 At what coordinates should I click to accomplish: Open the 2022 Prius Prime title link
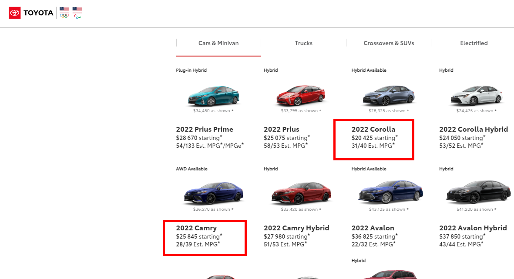[x=205, y=130]
